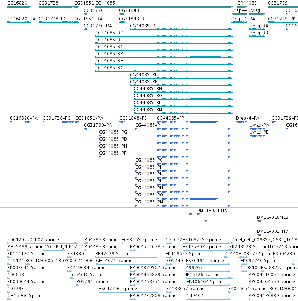The height and width of the screenshot is (301, 298).
Task: Select protein CG16820-PA
Action: 20,122
